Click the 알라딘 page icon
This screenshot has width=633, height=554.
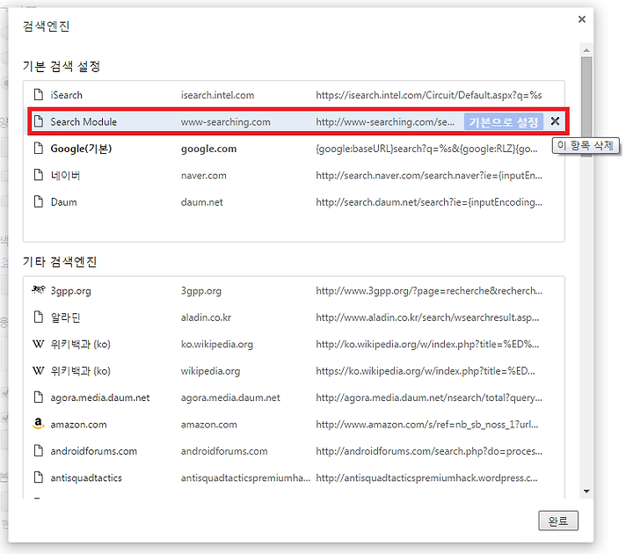pos(39,317)
